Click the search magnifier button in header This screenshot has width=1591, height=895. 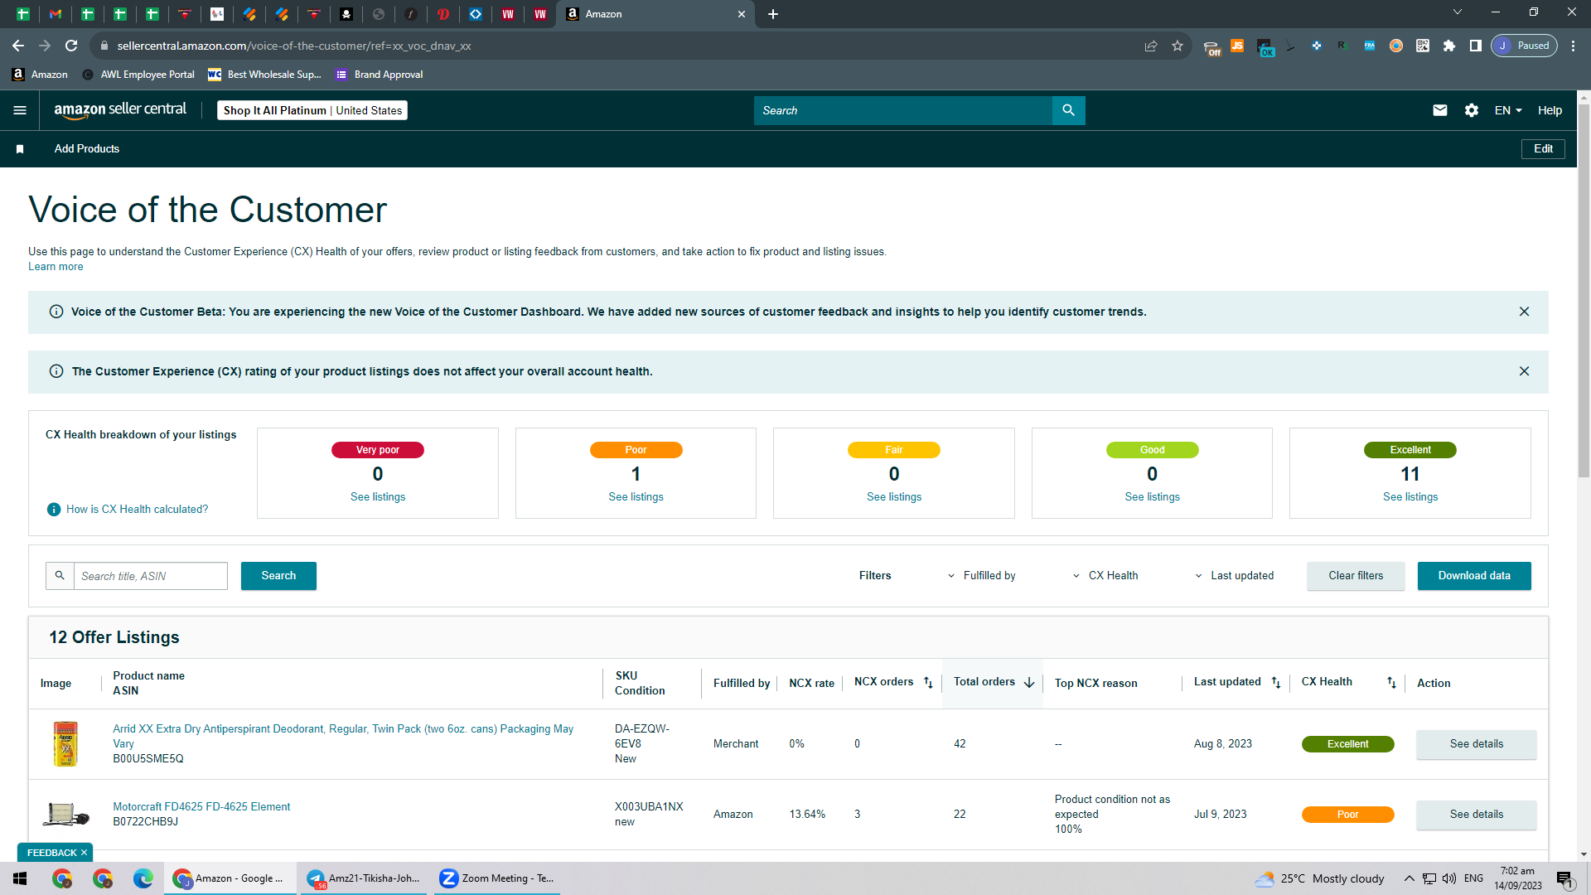1068,110
